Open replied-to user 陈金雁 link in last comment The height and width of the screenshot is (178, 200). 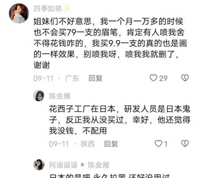pyautogui.click(x=99, y=165)
